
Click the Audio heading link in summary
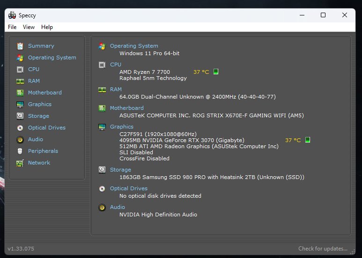point(118,207)
